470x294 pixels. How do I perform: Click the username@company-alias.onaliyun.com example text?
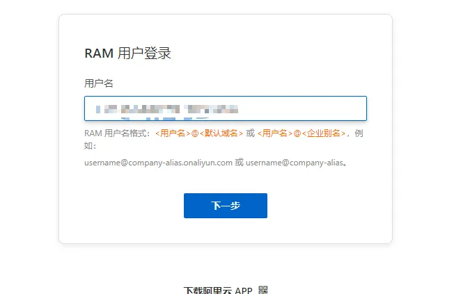click(158, 163)
